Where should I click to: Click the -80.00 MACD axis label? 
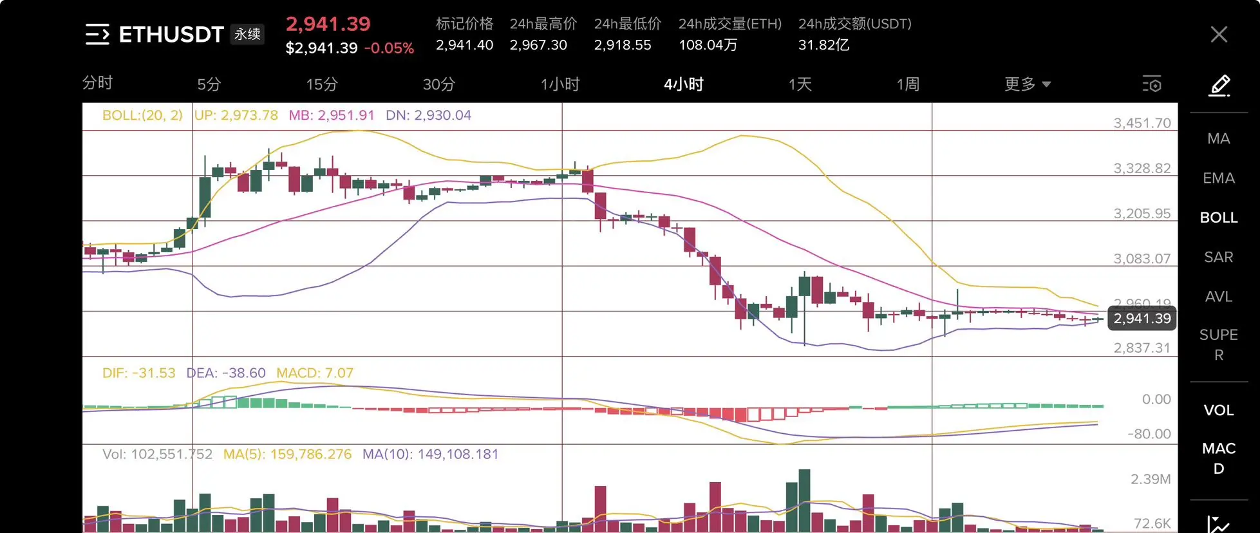pyautogui.click(x=1149, y=434)
